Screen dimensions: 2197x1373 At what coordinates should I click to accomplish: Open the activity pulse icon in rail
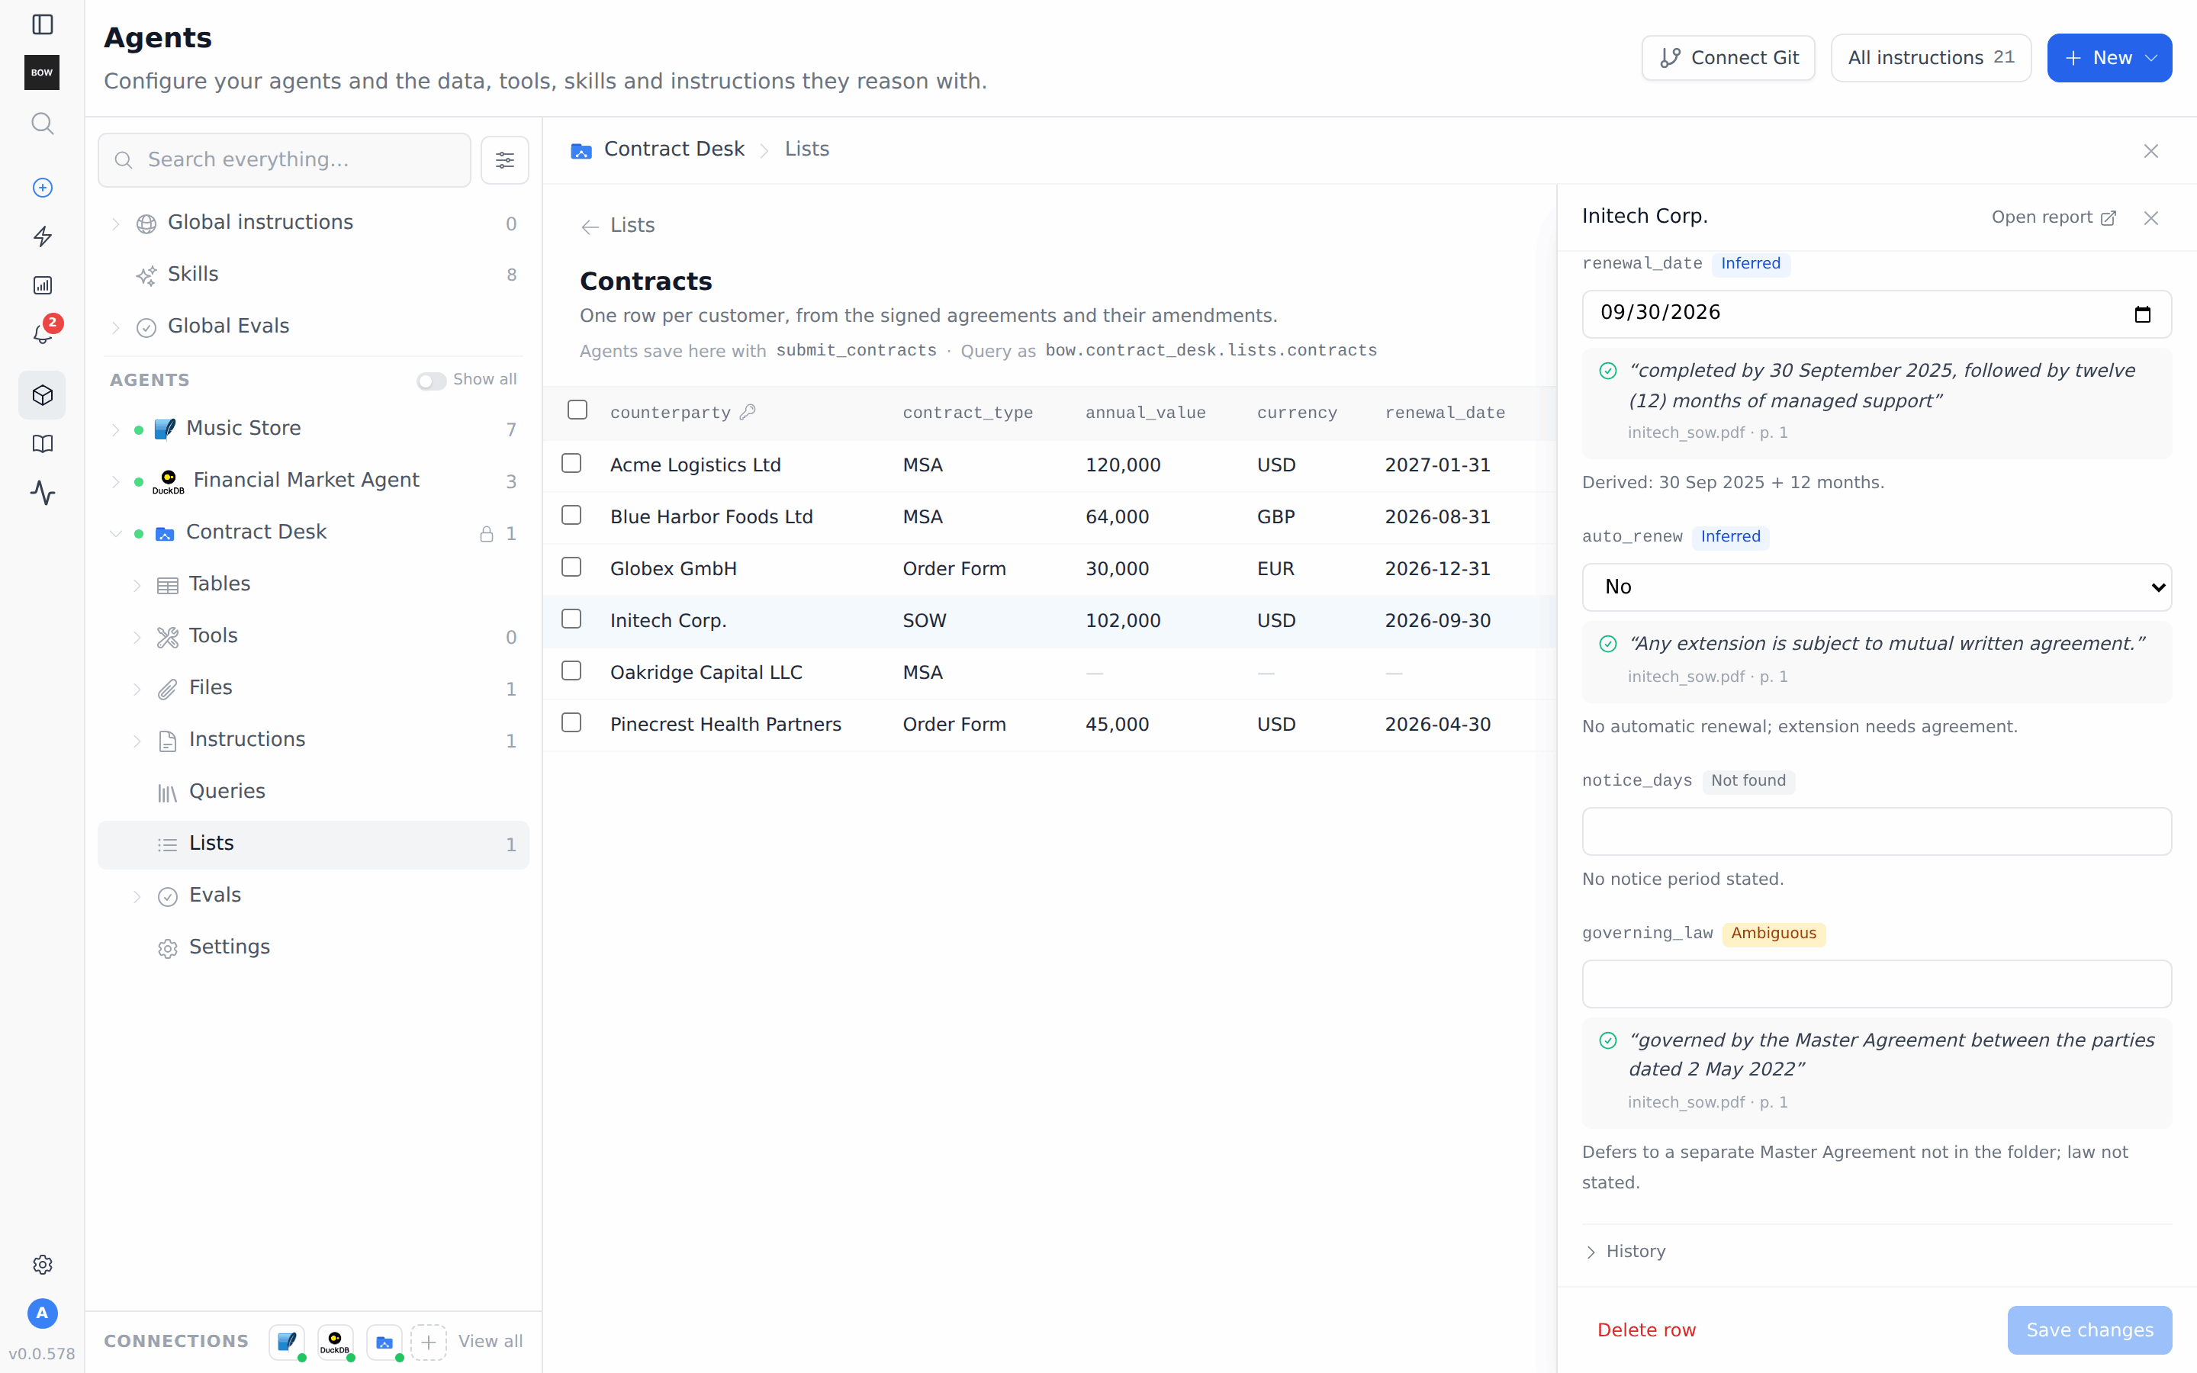pos(42,493)
